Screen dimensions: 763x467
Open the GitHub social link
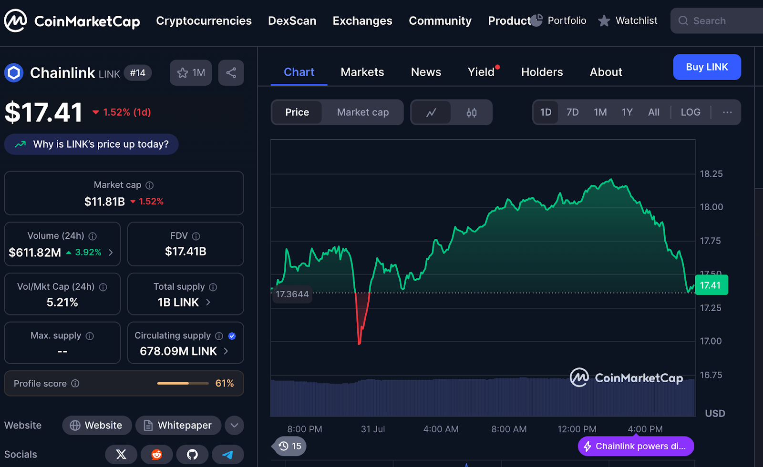click(192, 455)
